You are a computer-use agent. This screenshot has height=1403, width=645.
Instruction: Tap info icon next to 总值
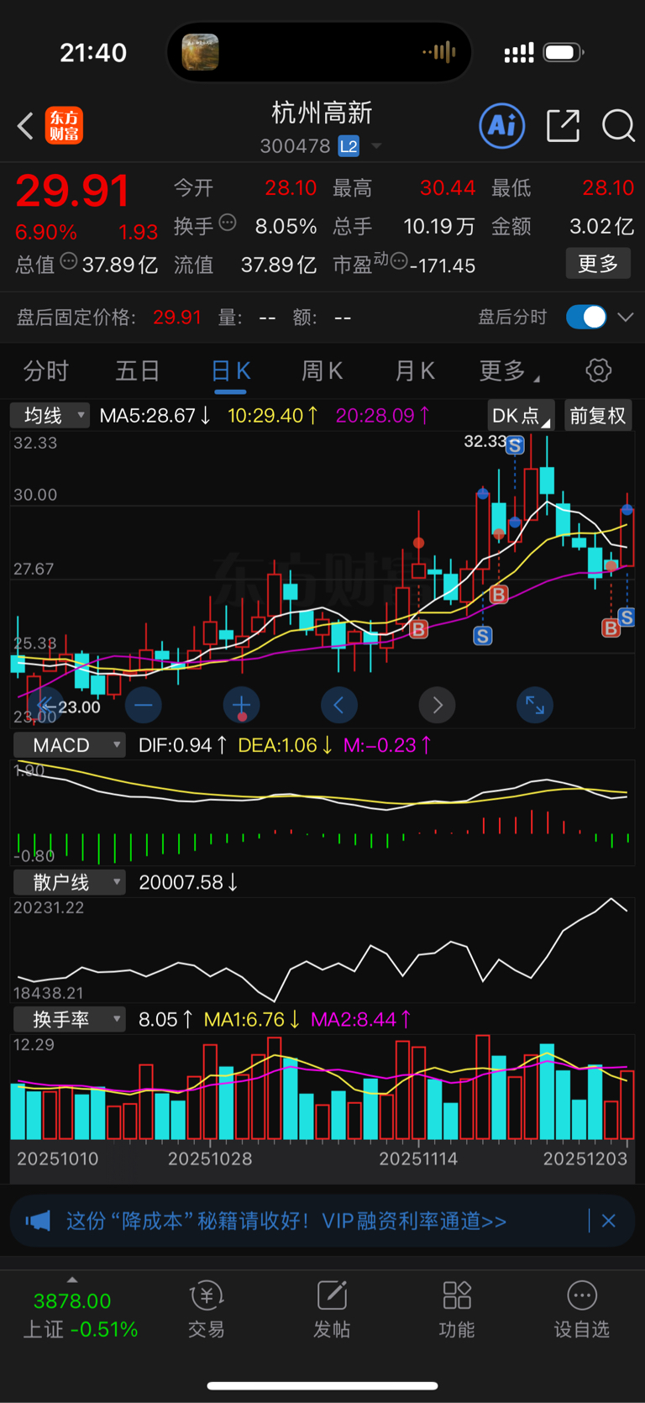pyautogui.click(x=69, y=261)
